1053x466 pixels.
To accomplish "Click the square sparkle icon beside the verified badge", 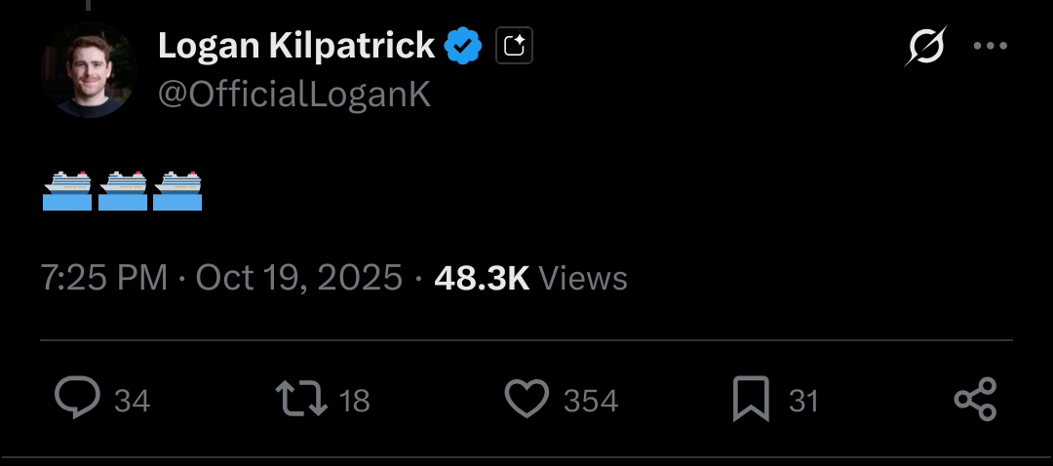I will coord(514,46).
